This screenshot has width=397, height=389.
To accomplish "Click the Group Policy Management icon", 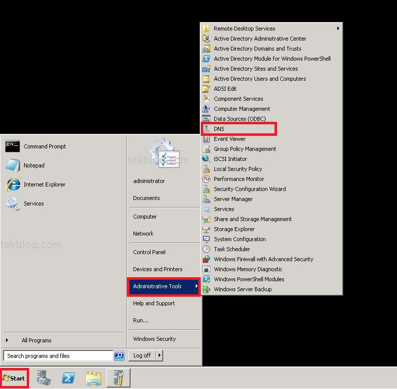I will (206, 149).
